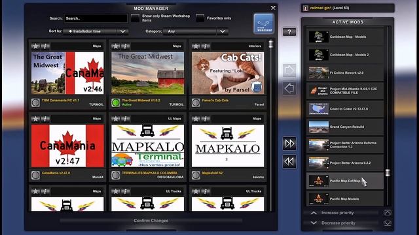419x235 pixels.
Task: Open Cab Cats thumbnail image
Action: [x=228, y=73]
